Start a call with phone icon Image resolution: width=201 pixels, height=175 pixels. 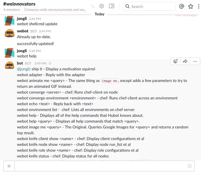tap(93, 6)
